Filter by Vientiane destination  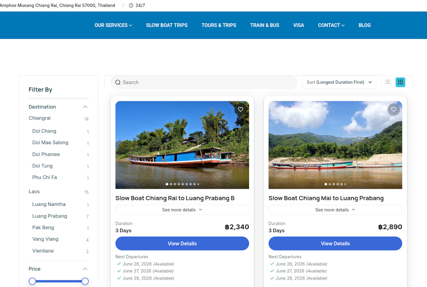pos(43,251)
